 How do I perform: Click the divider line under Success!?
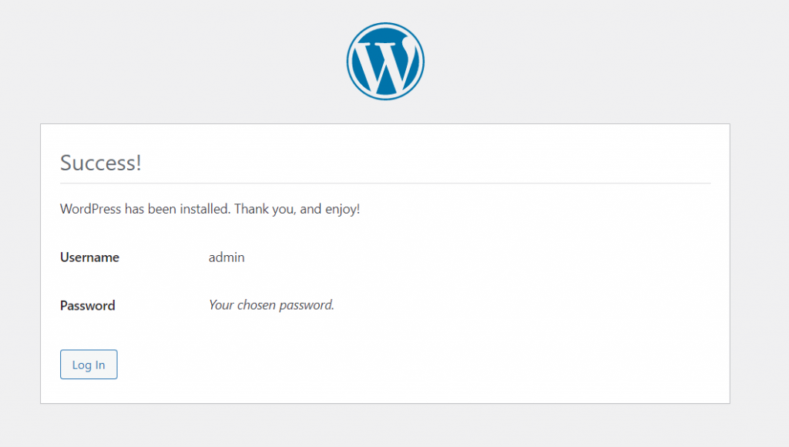click(385, 183)
